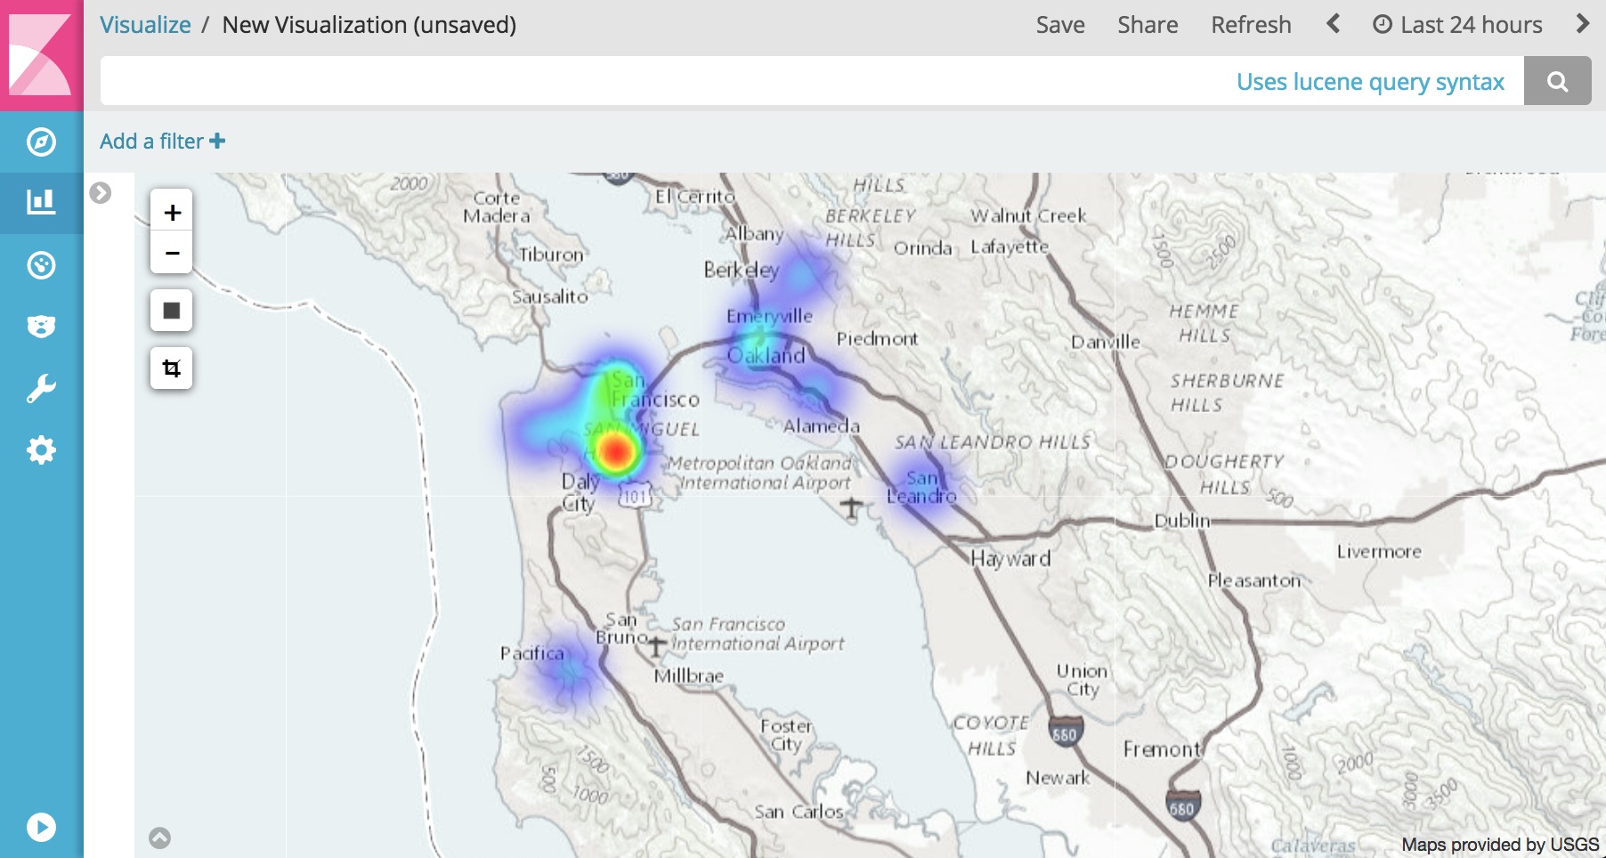
Task: Open Dev Tools with the wrench icon
Action: (x=39, y=386)
